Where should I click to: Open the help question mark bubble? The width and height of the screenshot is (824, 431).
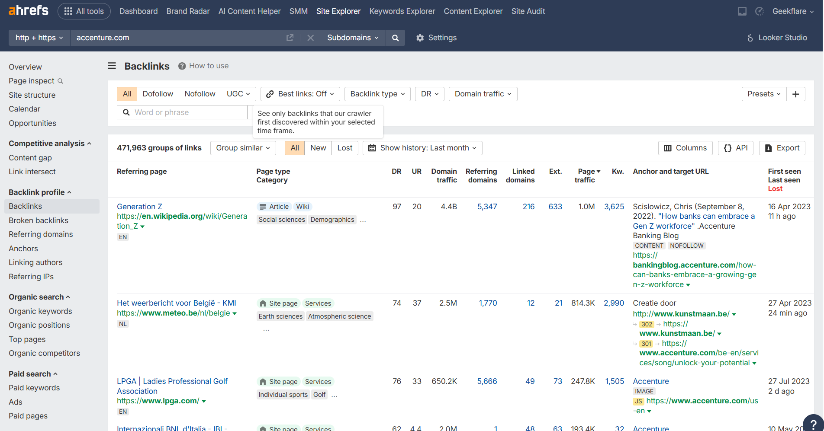(814, 425)
